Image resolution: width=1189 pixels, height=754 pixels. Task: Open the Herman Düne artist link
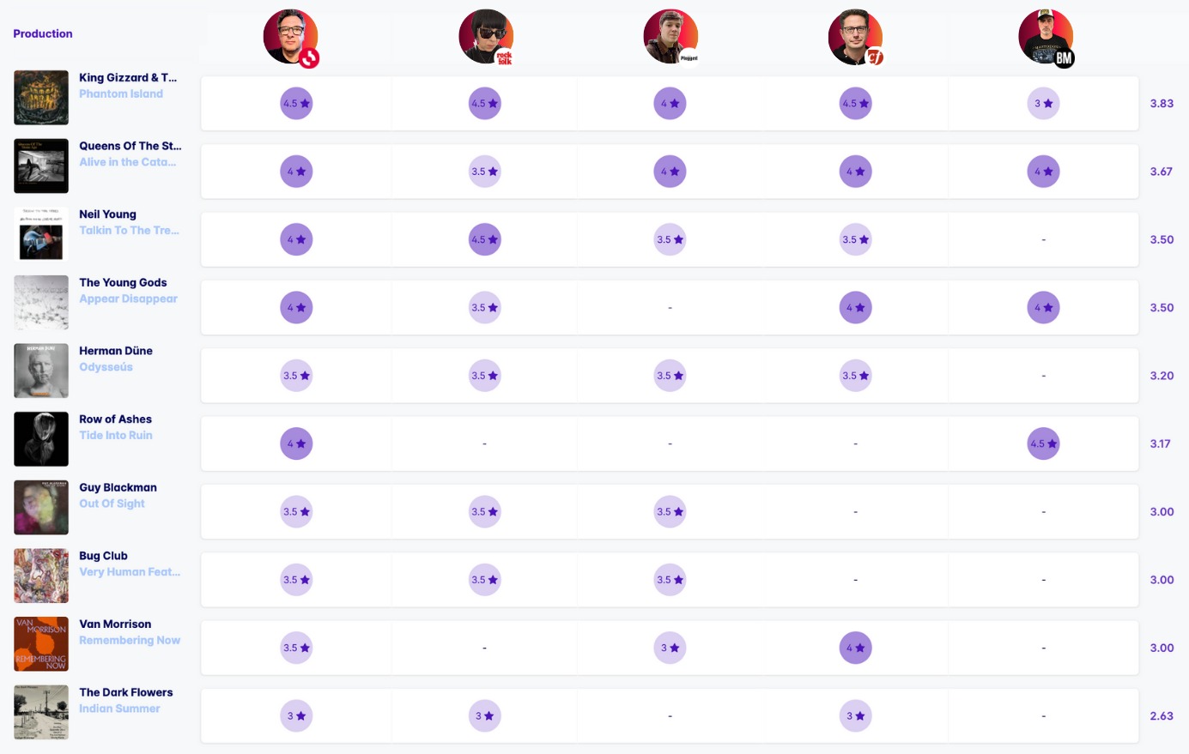(x=116, y=351)
